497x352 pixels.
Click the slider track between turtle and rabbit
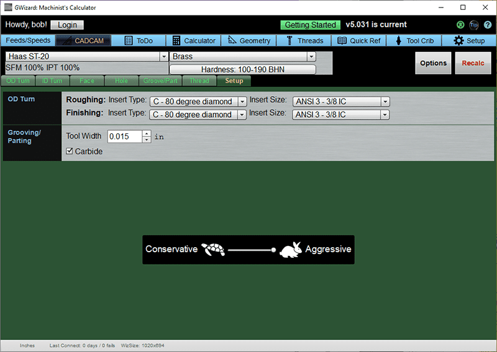[250, 250]
